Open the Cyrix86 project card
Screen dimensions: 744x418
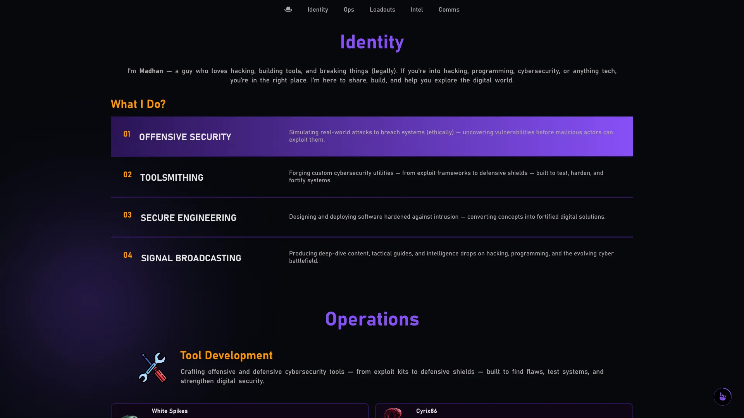504,411
